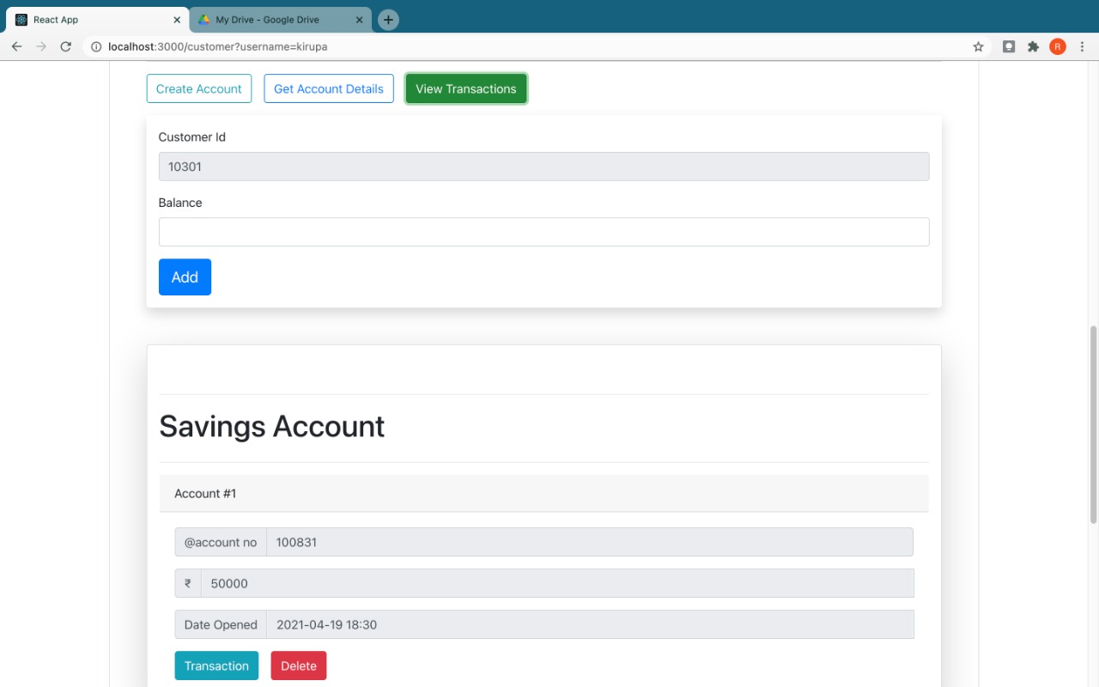This screenshot has height=687, width=1099.
Task: Open the Chrome profile avatar
Action: coord(1057,46)
